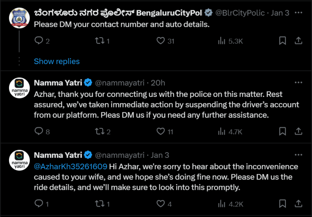Like the Namma Yatri tweet with 11 likes
The image size is (312, 217).
(x=160, y=131)
